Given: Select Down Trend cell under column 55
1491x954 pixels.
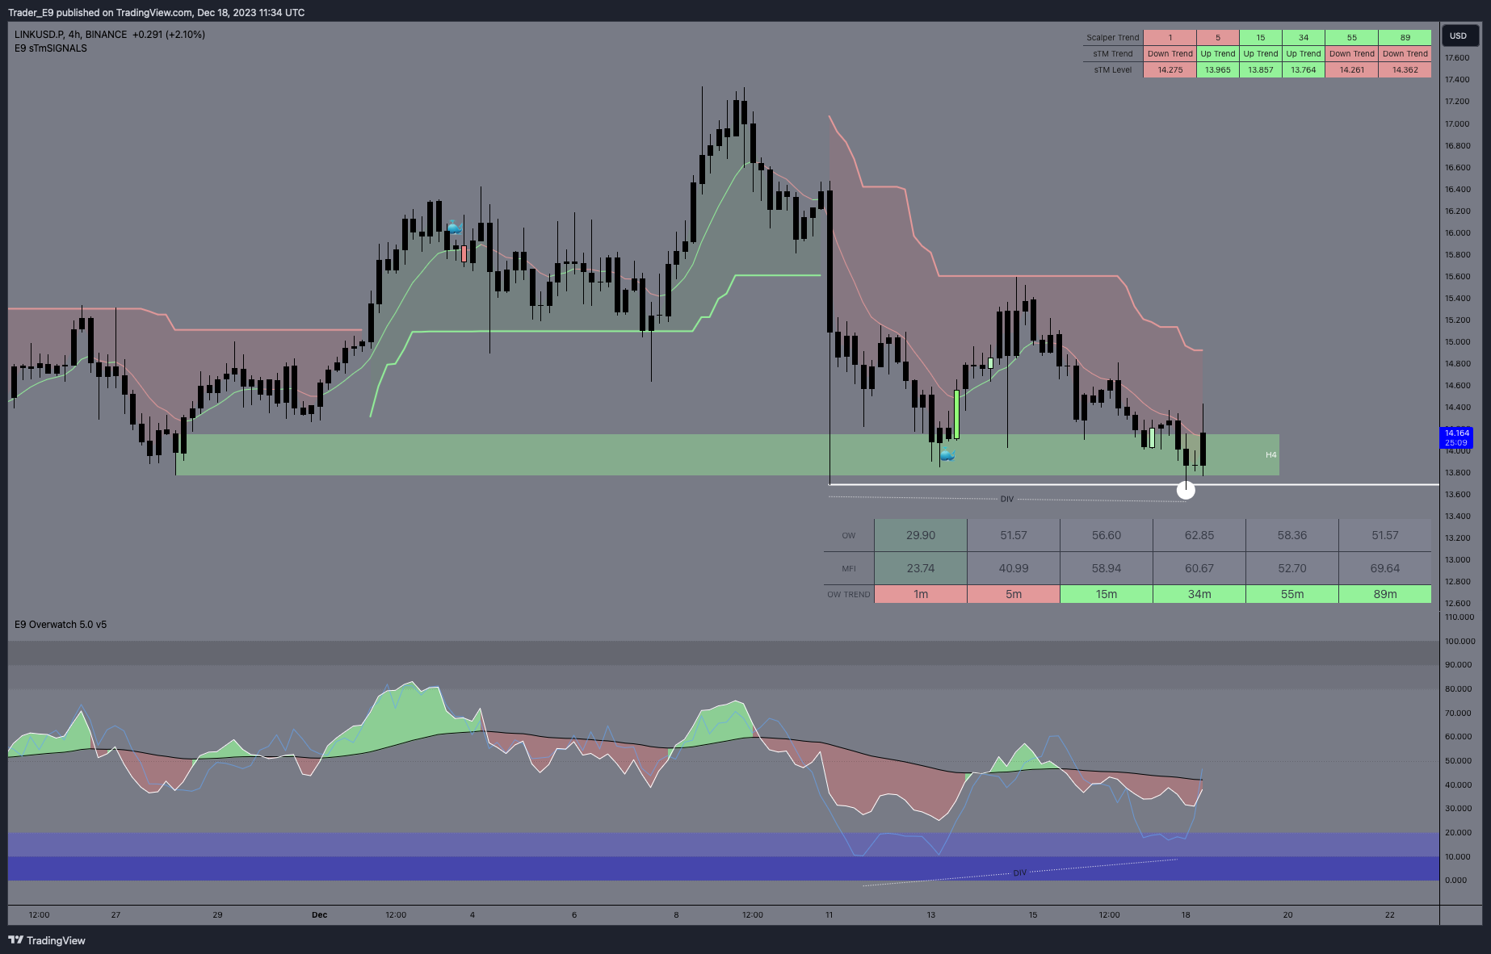Looking at the screenshot, I should pos(1352,54).
